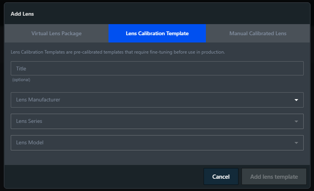Click the Add lens template button
The height and width of the screenshot is (191, 314).
coord(274,176)
